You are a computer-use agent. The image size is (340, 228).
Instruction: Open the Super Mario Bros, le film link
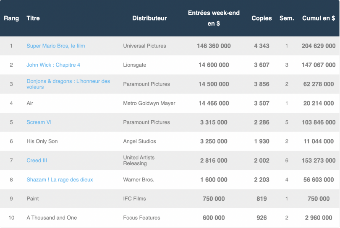(56, 46)
